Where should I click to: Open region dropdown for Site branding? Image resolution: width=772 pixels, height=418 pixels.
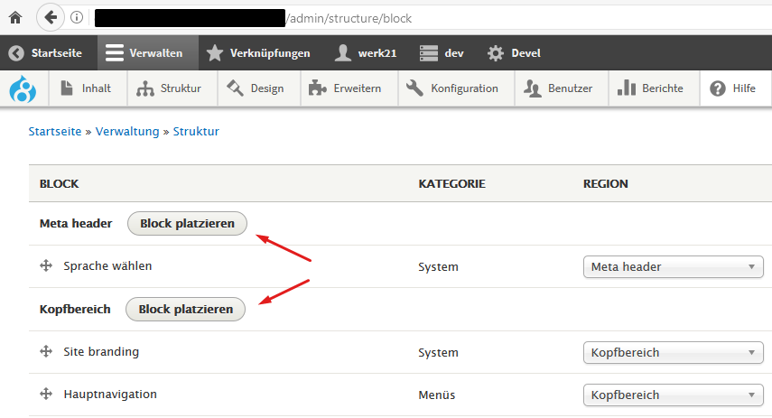tap(673, 352)
